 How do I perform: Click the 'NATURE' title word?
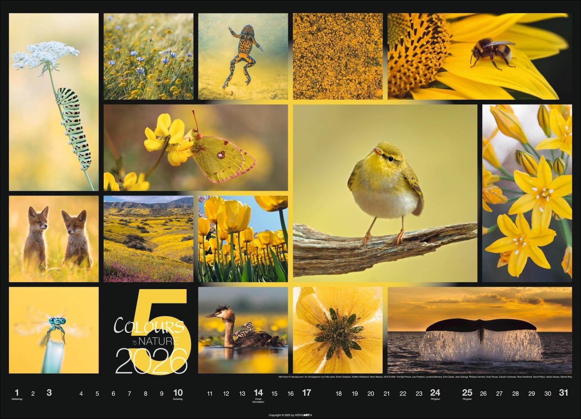pos(158,340)
